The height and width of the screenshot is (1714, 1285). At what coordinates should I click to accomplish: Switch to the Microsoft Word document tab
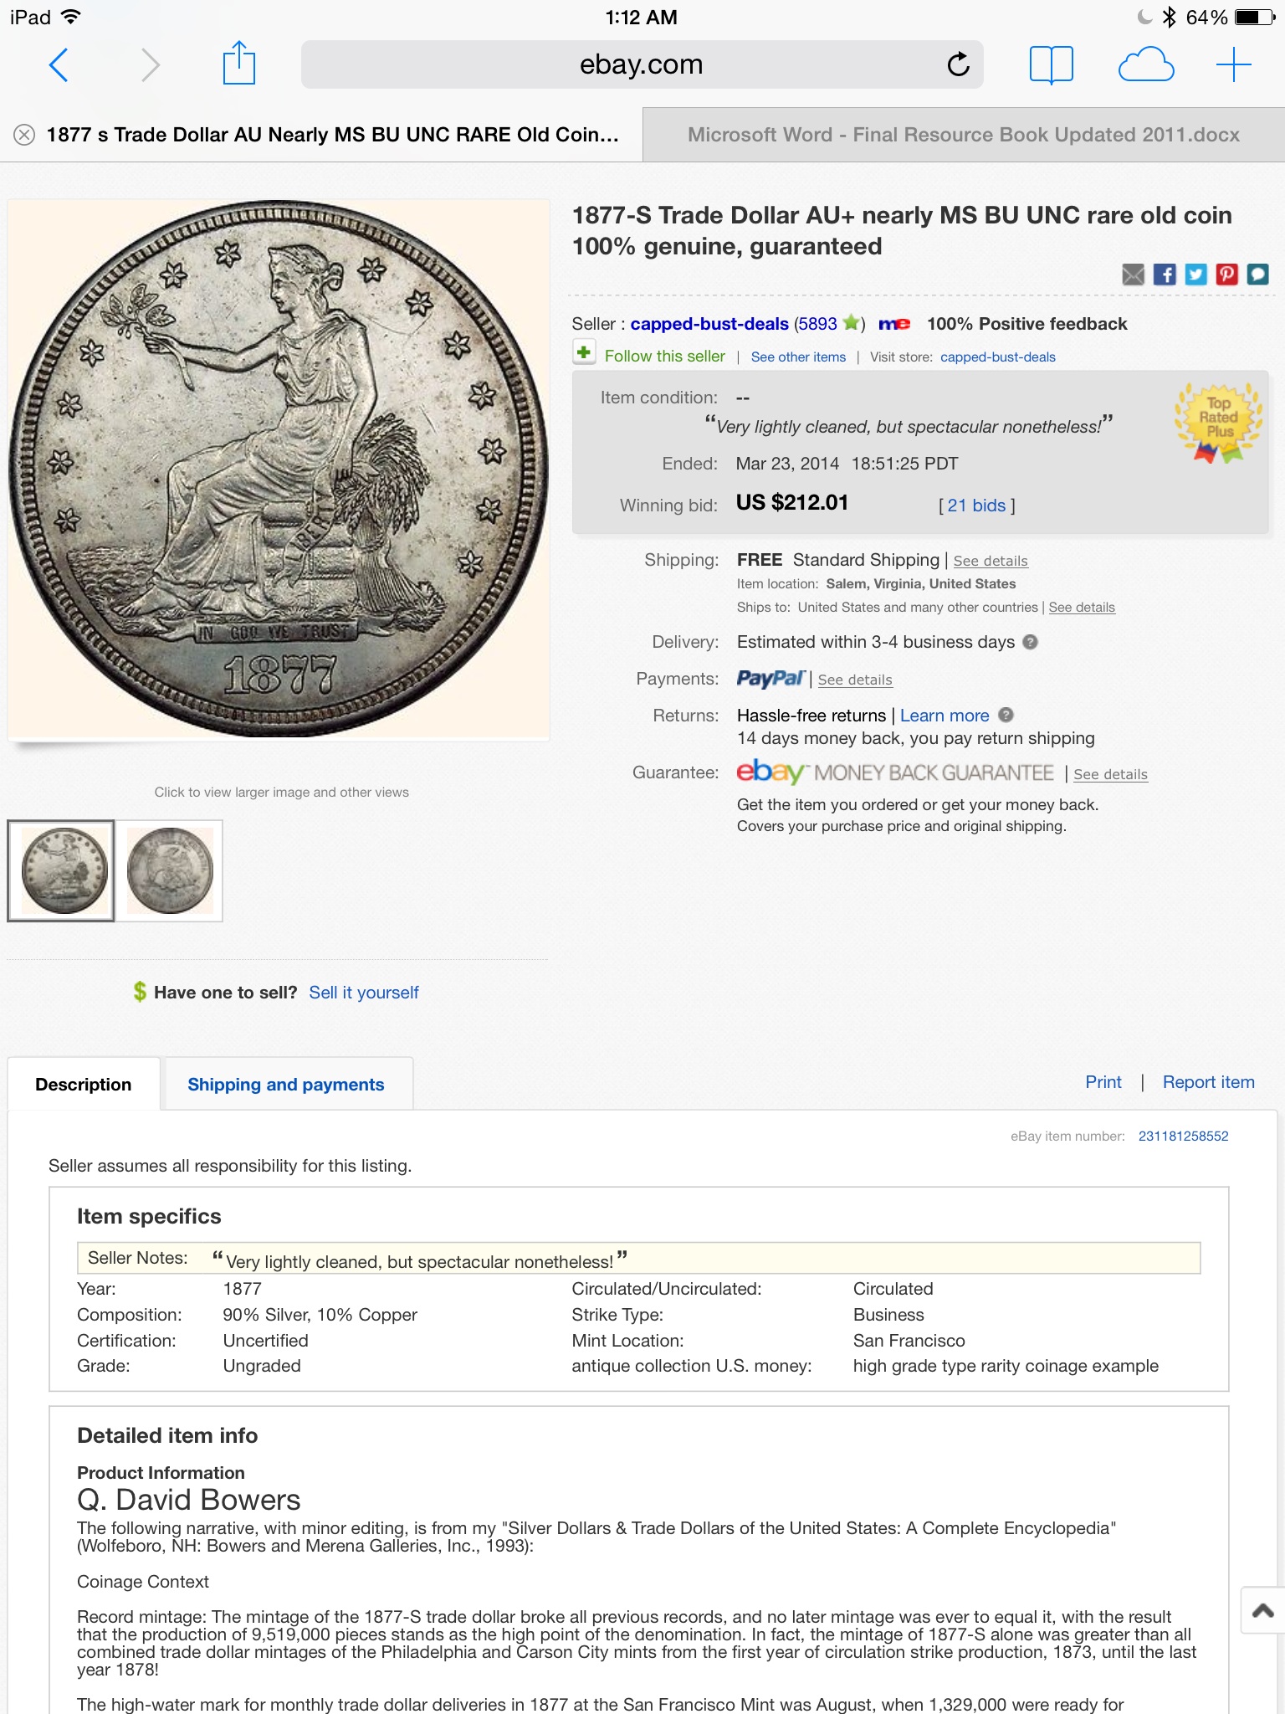point(963,135)
